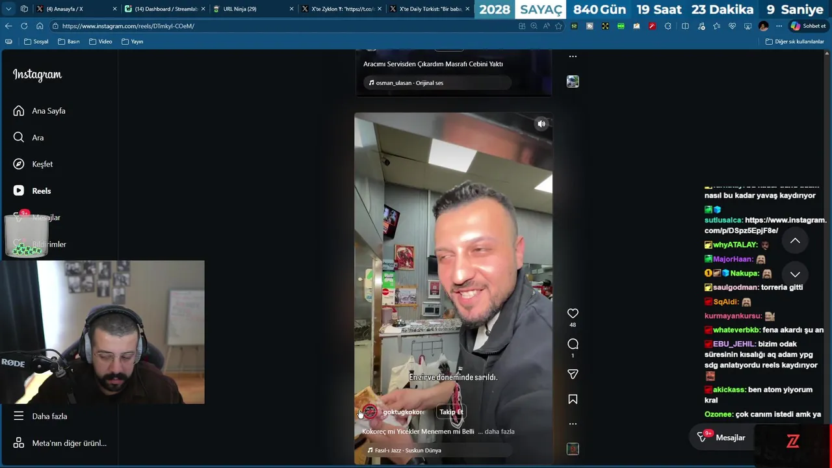Viewport: 832px width, 468px height.
Task: Open browser home page icon
Action: [x=40, y=26]
